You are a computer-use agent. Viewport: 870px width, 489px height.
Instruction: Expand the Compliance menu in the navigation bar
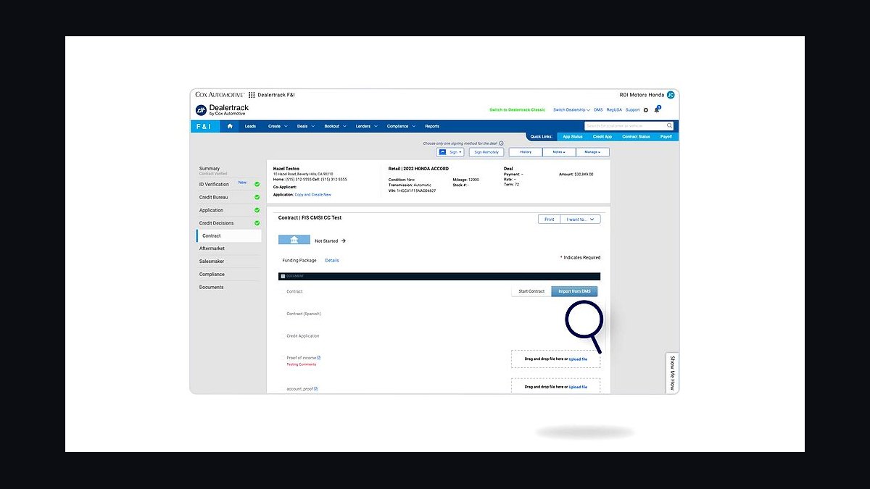click(401, 126)
